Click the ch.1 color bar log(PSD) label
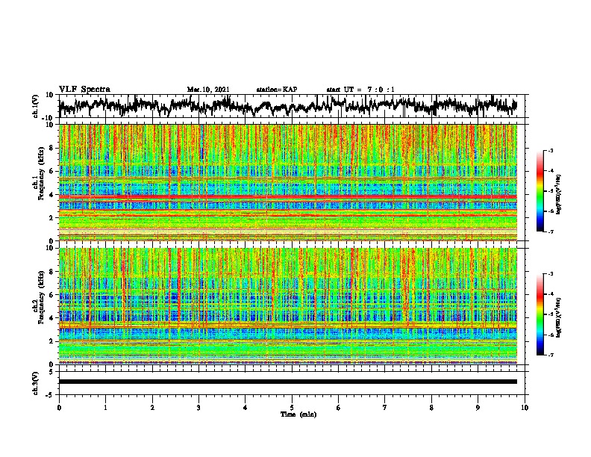591x457 pixels. tap(559, 194)
